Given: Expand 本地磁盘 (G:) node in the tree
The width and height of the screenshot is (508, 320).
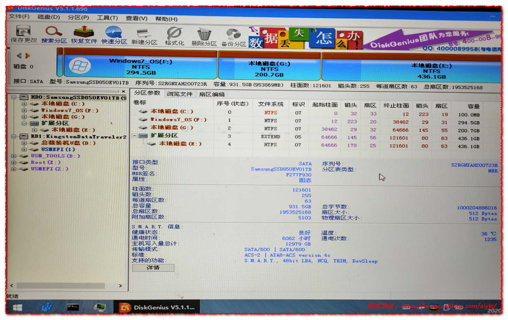Looking at the screenshot, I should 24,117.
